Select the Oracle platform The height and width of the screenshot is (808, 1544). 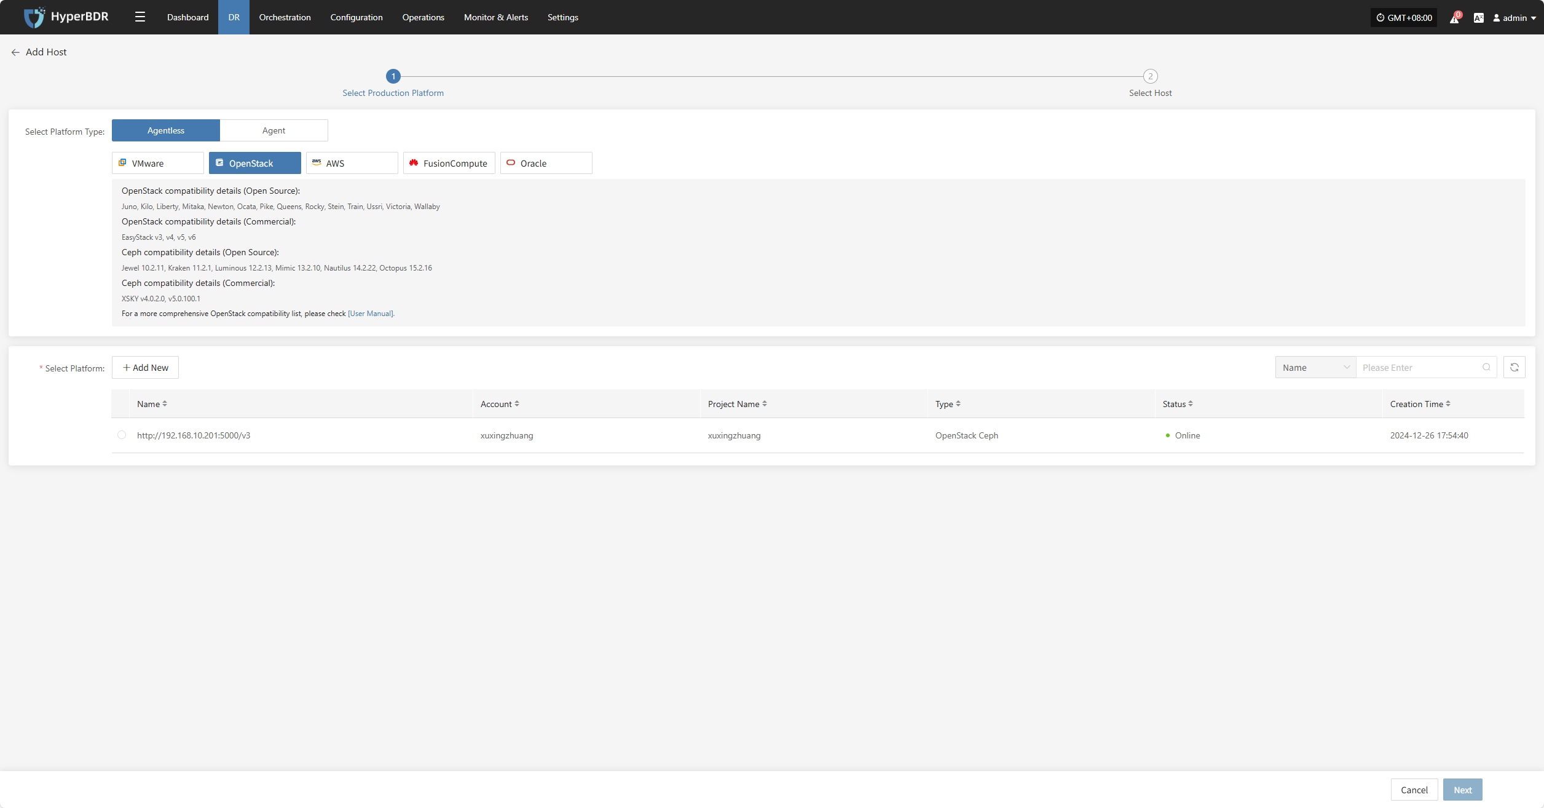pyautogui.click(x=546, y=163)
